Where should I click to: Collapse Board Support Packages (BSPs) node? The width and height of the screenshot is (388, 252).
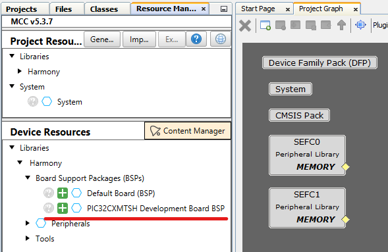[x=28, y=178]
